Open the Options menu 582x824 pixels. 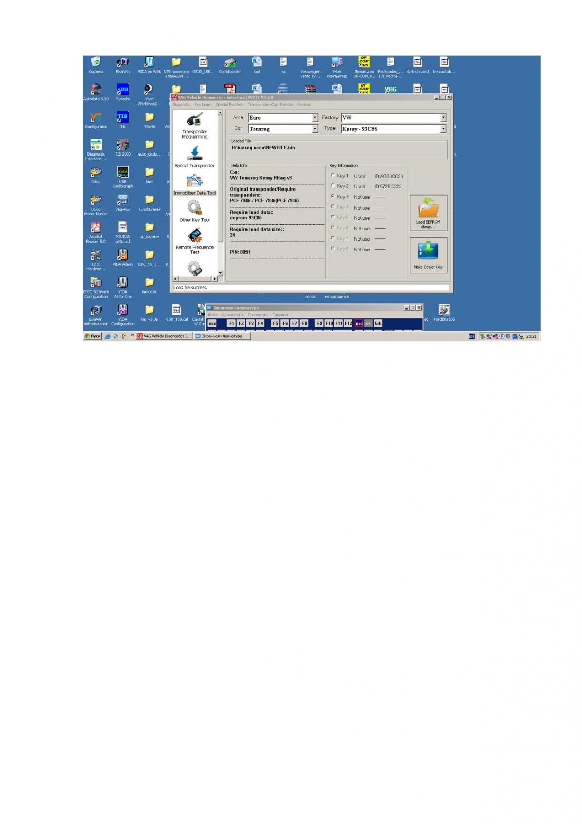point(304,105)
